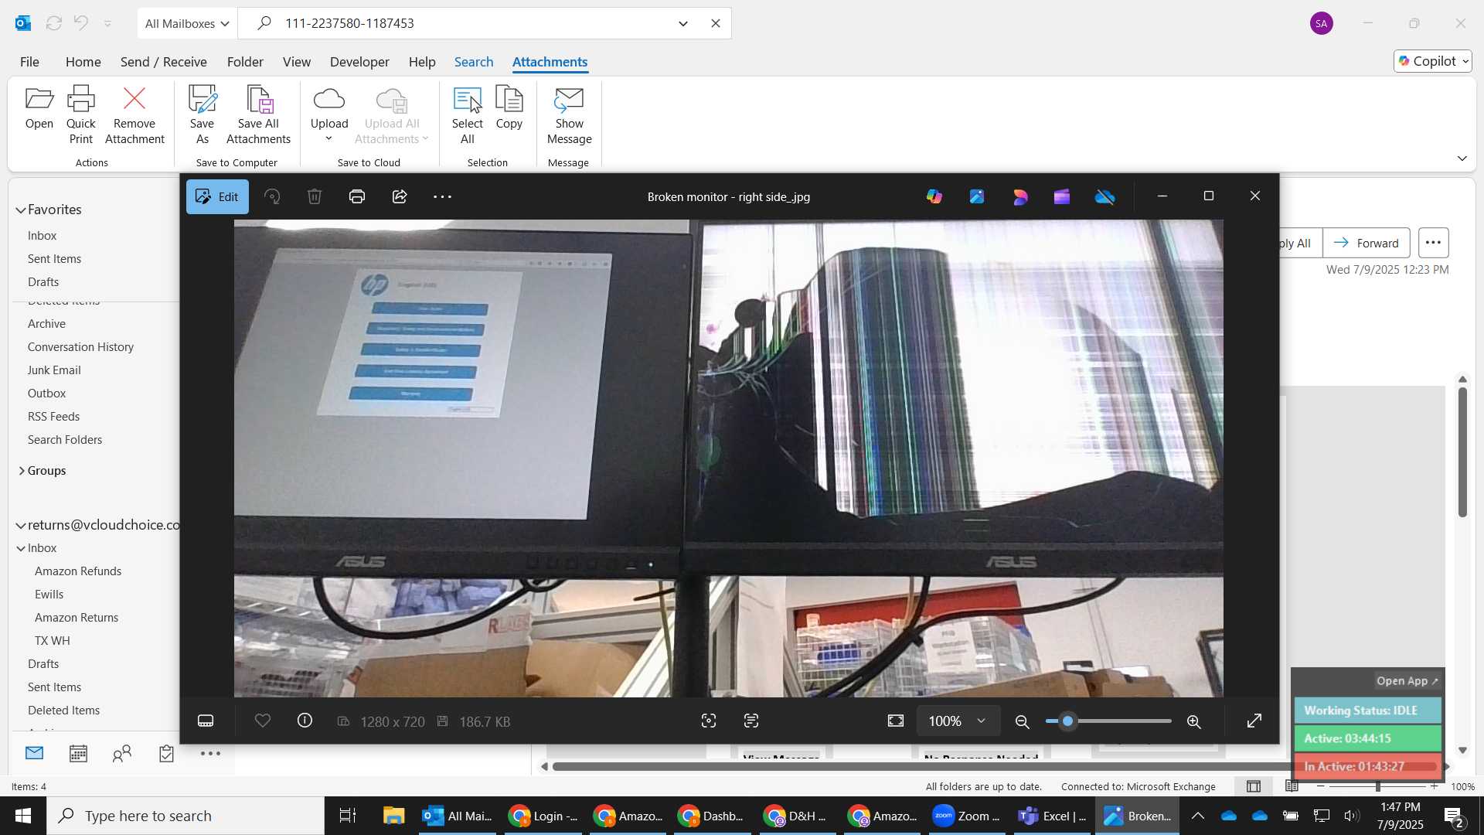Delete the image with trash icon
This screenshot has width=1484, height=835.
pyautogui.click(x=315, y=196)
